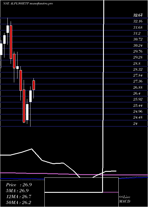Click the 5MA : 26.9 readout
This screenshot has height=207, width=148.
[17, 191]
